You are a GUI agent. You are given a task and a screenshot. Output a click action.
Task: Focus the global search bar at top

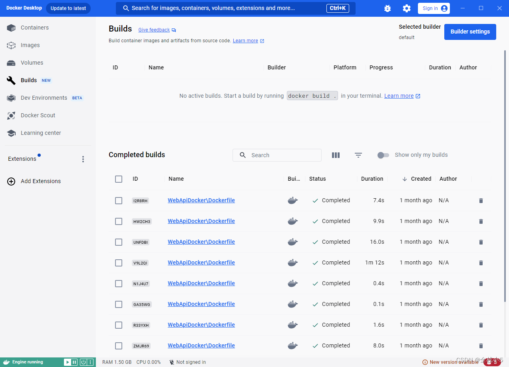coord(236,8)
